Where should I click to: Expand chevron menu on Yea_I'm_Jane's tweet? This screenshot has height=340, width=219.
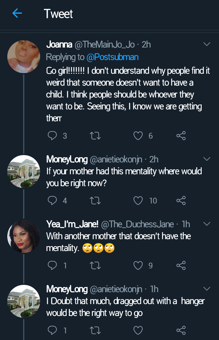207,224
